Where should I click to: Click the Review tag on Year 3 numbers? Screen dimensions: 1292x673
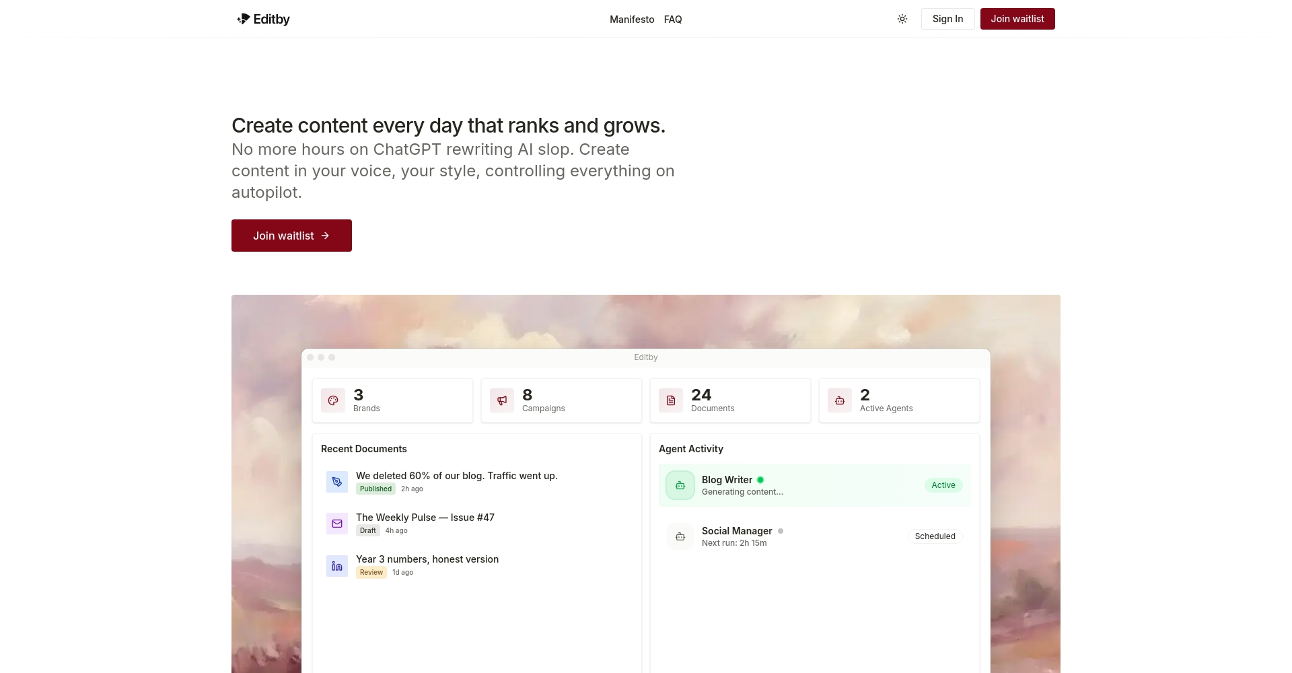[371, 573]
